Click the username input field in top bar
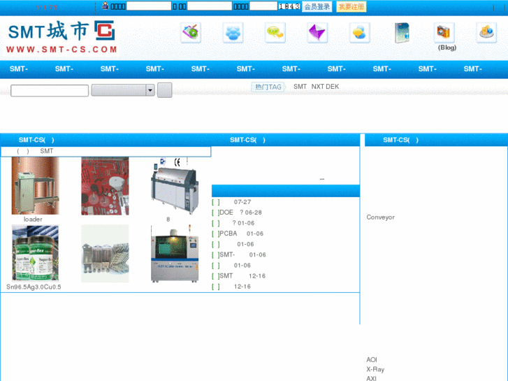 click(x=149, y=6)
